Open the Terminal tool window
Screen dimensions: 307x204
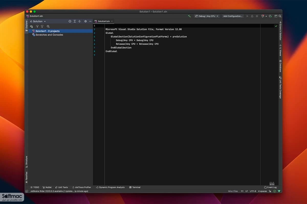[x=135, y=187]
